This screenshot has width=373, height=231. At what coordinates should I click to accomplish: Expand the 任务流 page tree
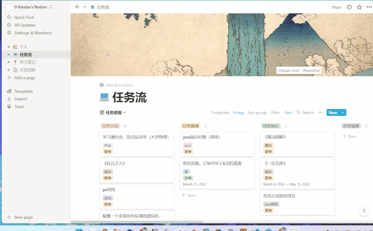pyautogui.click(x=9, y=54)
